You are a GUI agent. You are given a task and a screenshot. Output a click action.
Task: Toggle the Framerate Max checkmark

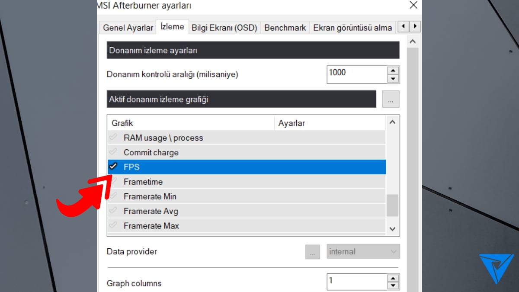point(114,225)
